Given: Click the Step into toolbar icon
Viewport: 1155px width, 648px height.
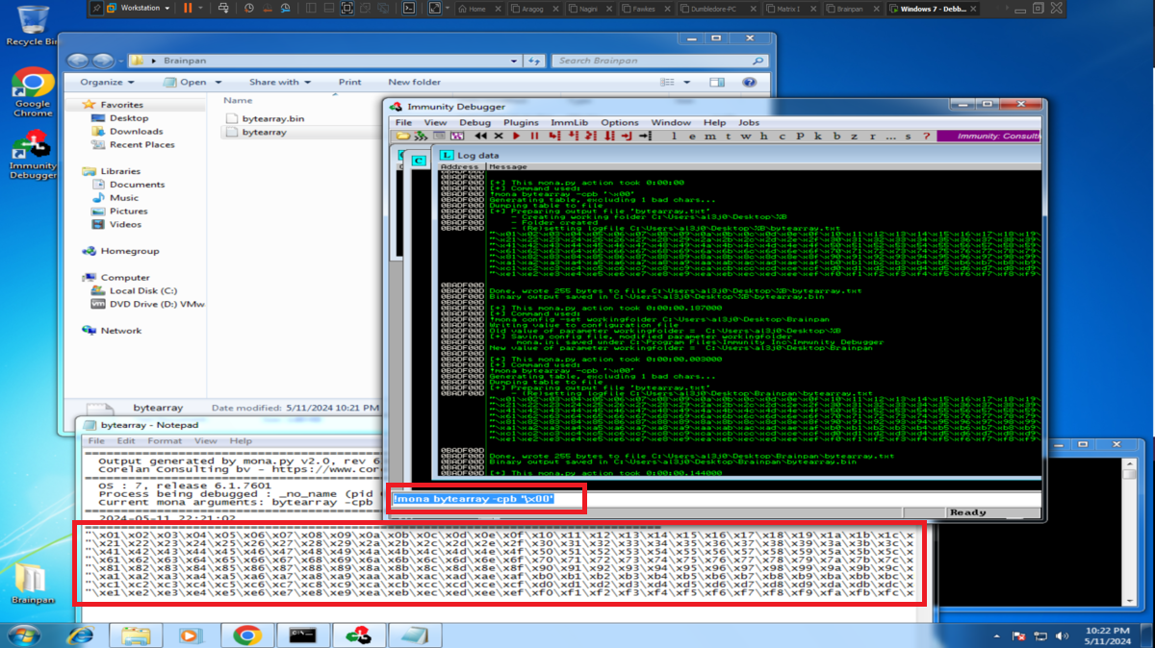Looking at the screenshot, I should tap(554, 136).
